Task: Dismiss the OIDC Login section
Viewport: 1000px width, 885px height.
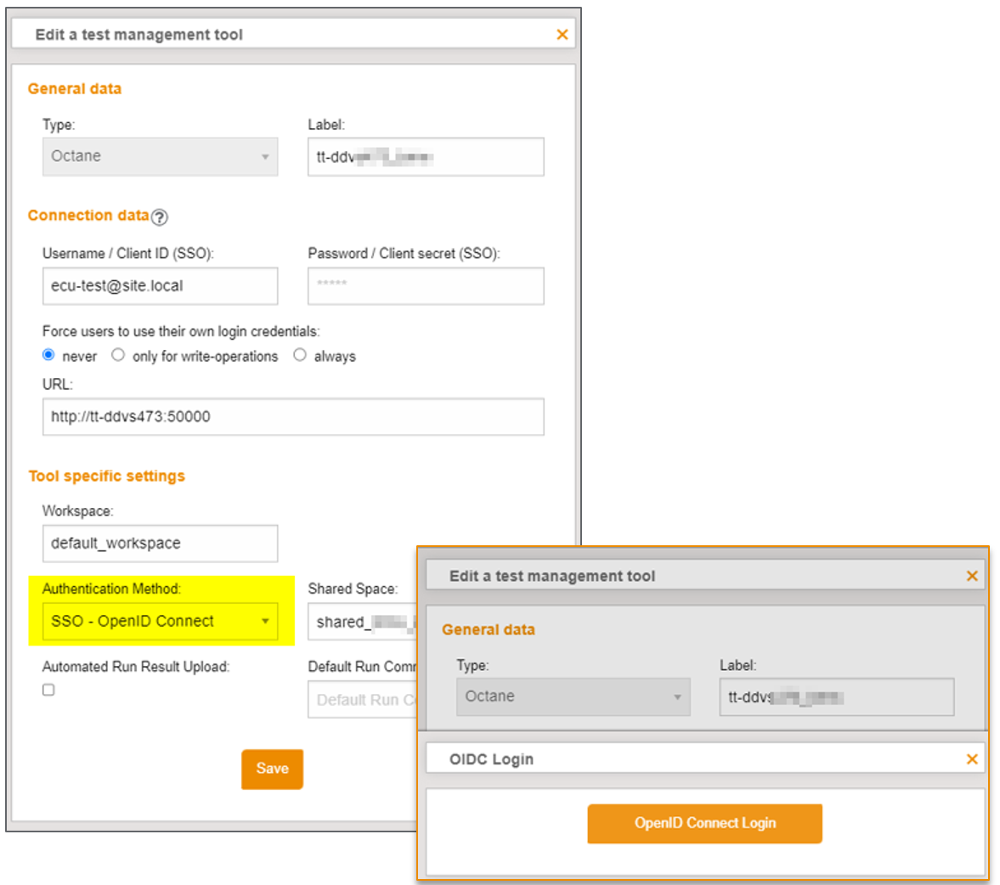Action: point(972,758)
